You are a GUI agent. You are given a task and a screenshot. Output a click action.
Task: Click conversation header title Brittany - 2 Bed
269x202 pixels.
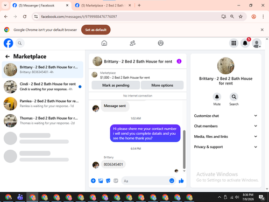pyautogui.click(x=138, y=61)
